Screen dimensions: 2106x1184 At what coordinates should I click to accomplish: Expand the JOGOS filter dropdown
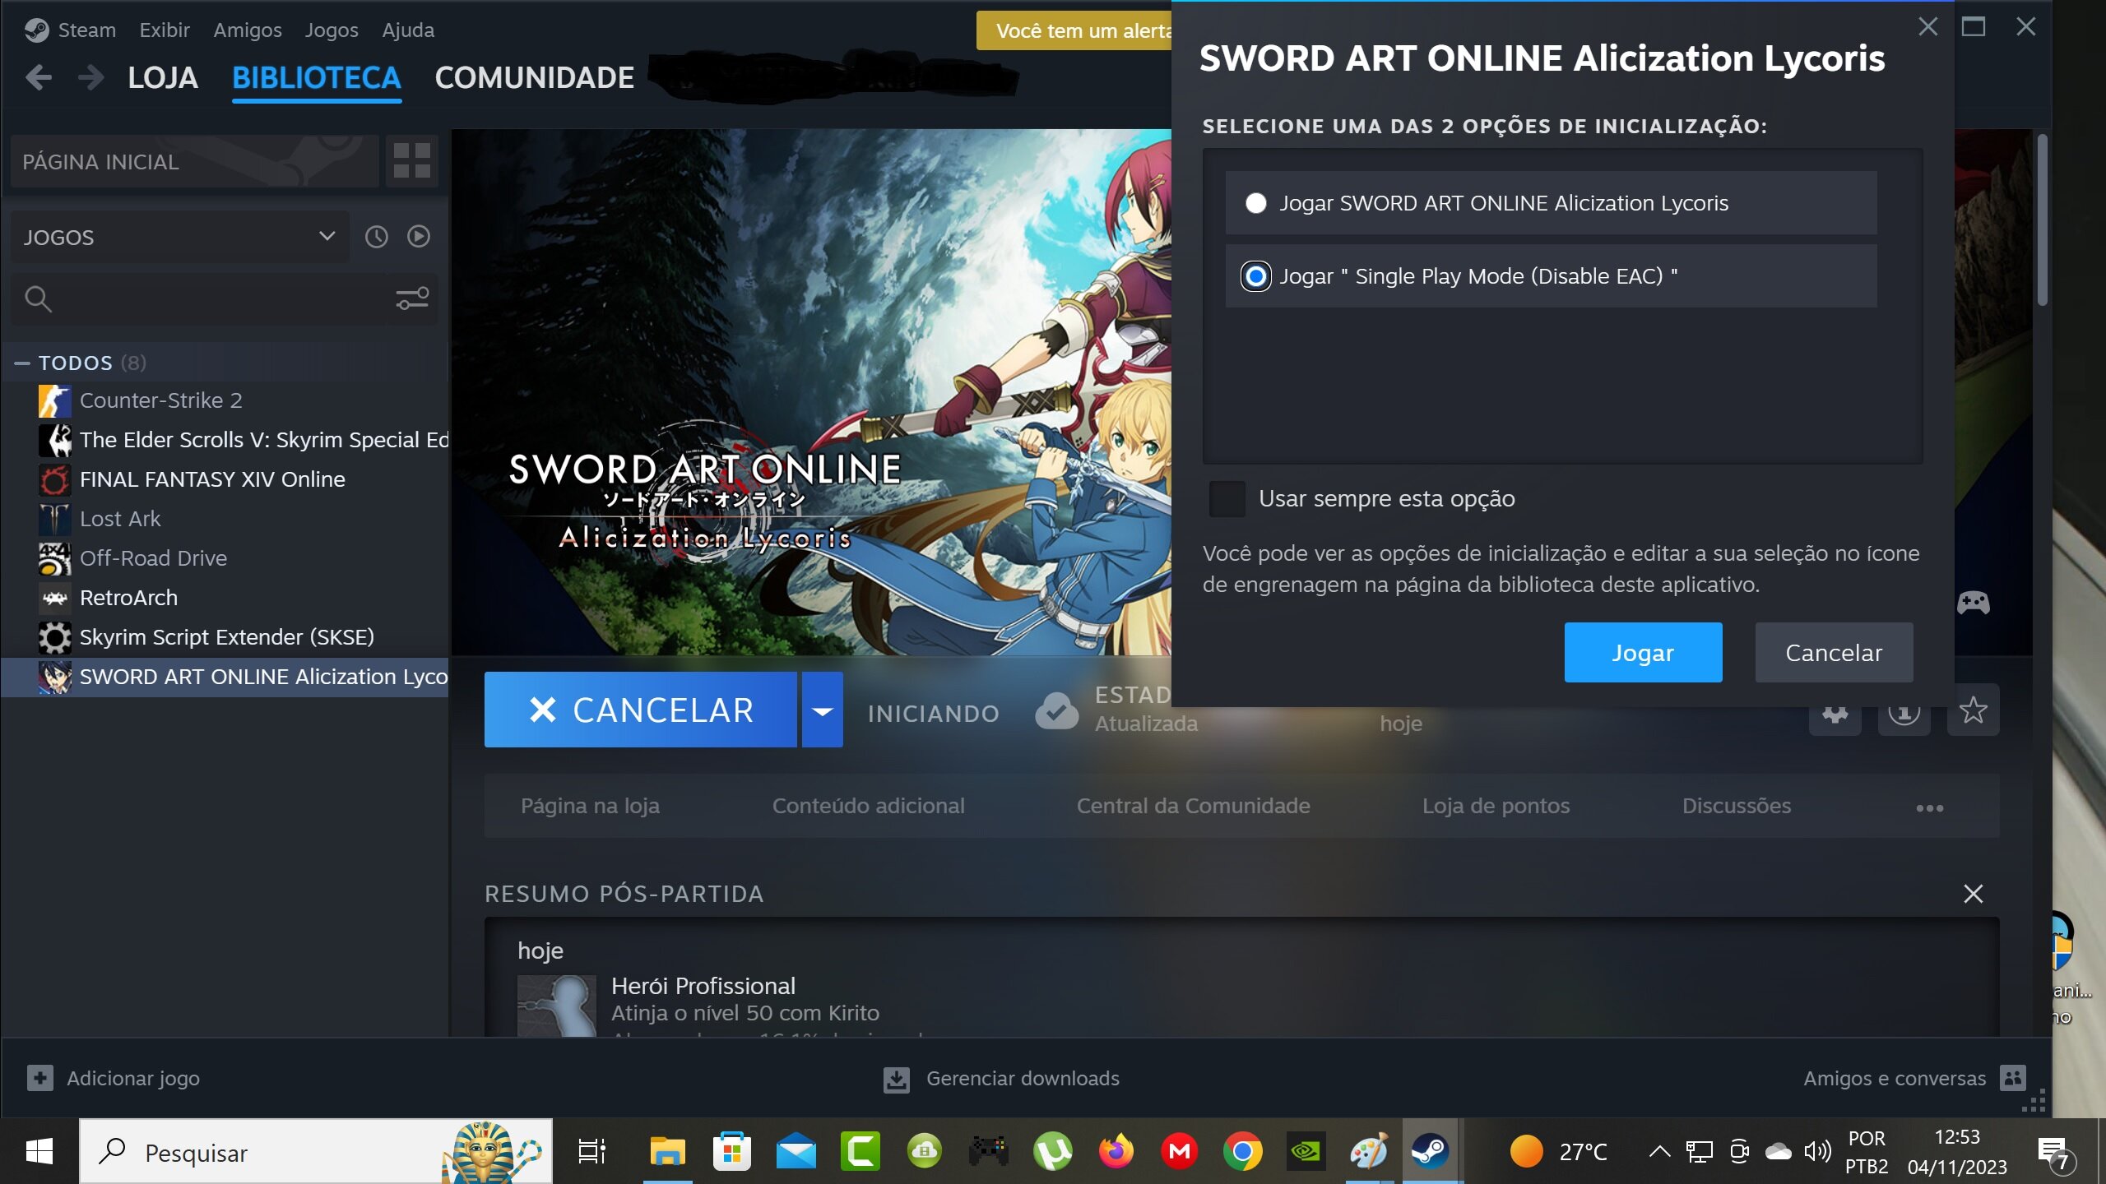pos(180,237)
